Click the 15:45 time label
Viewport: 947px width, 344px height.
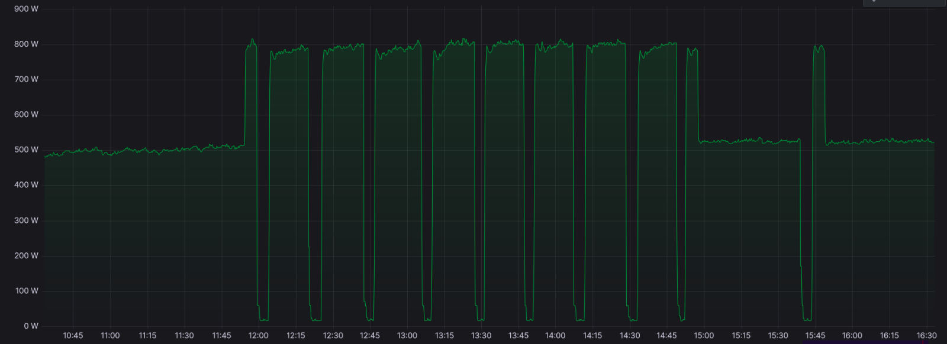coord(815,336)
